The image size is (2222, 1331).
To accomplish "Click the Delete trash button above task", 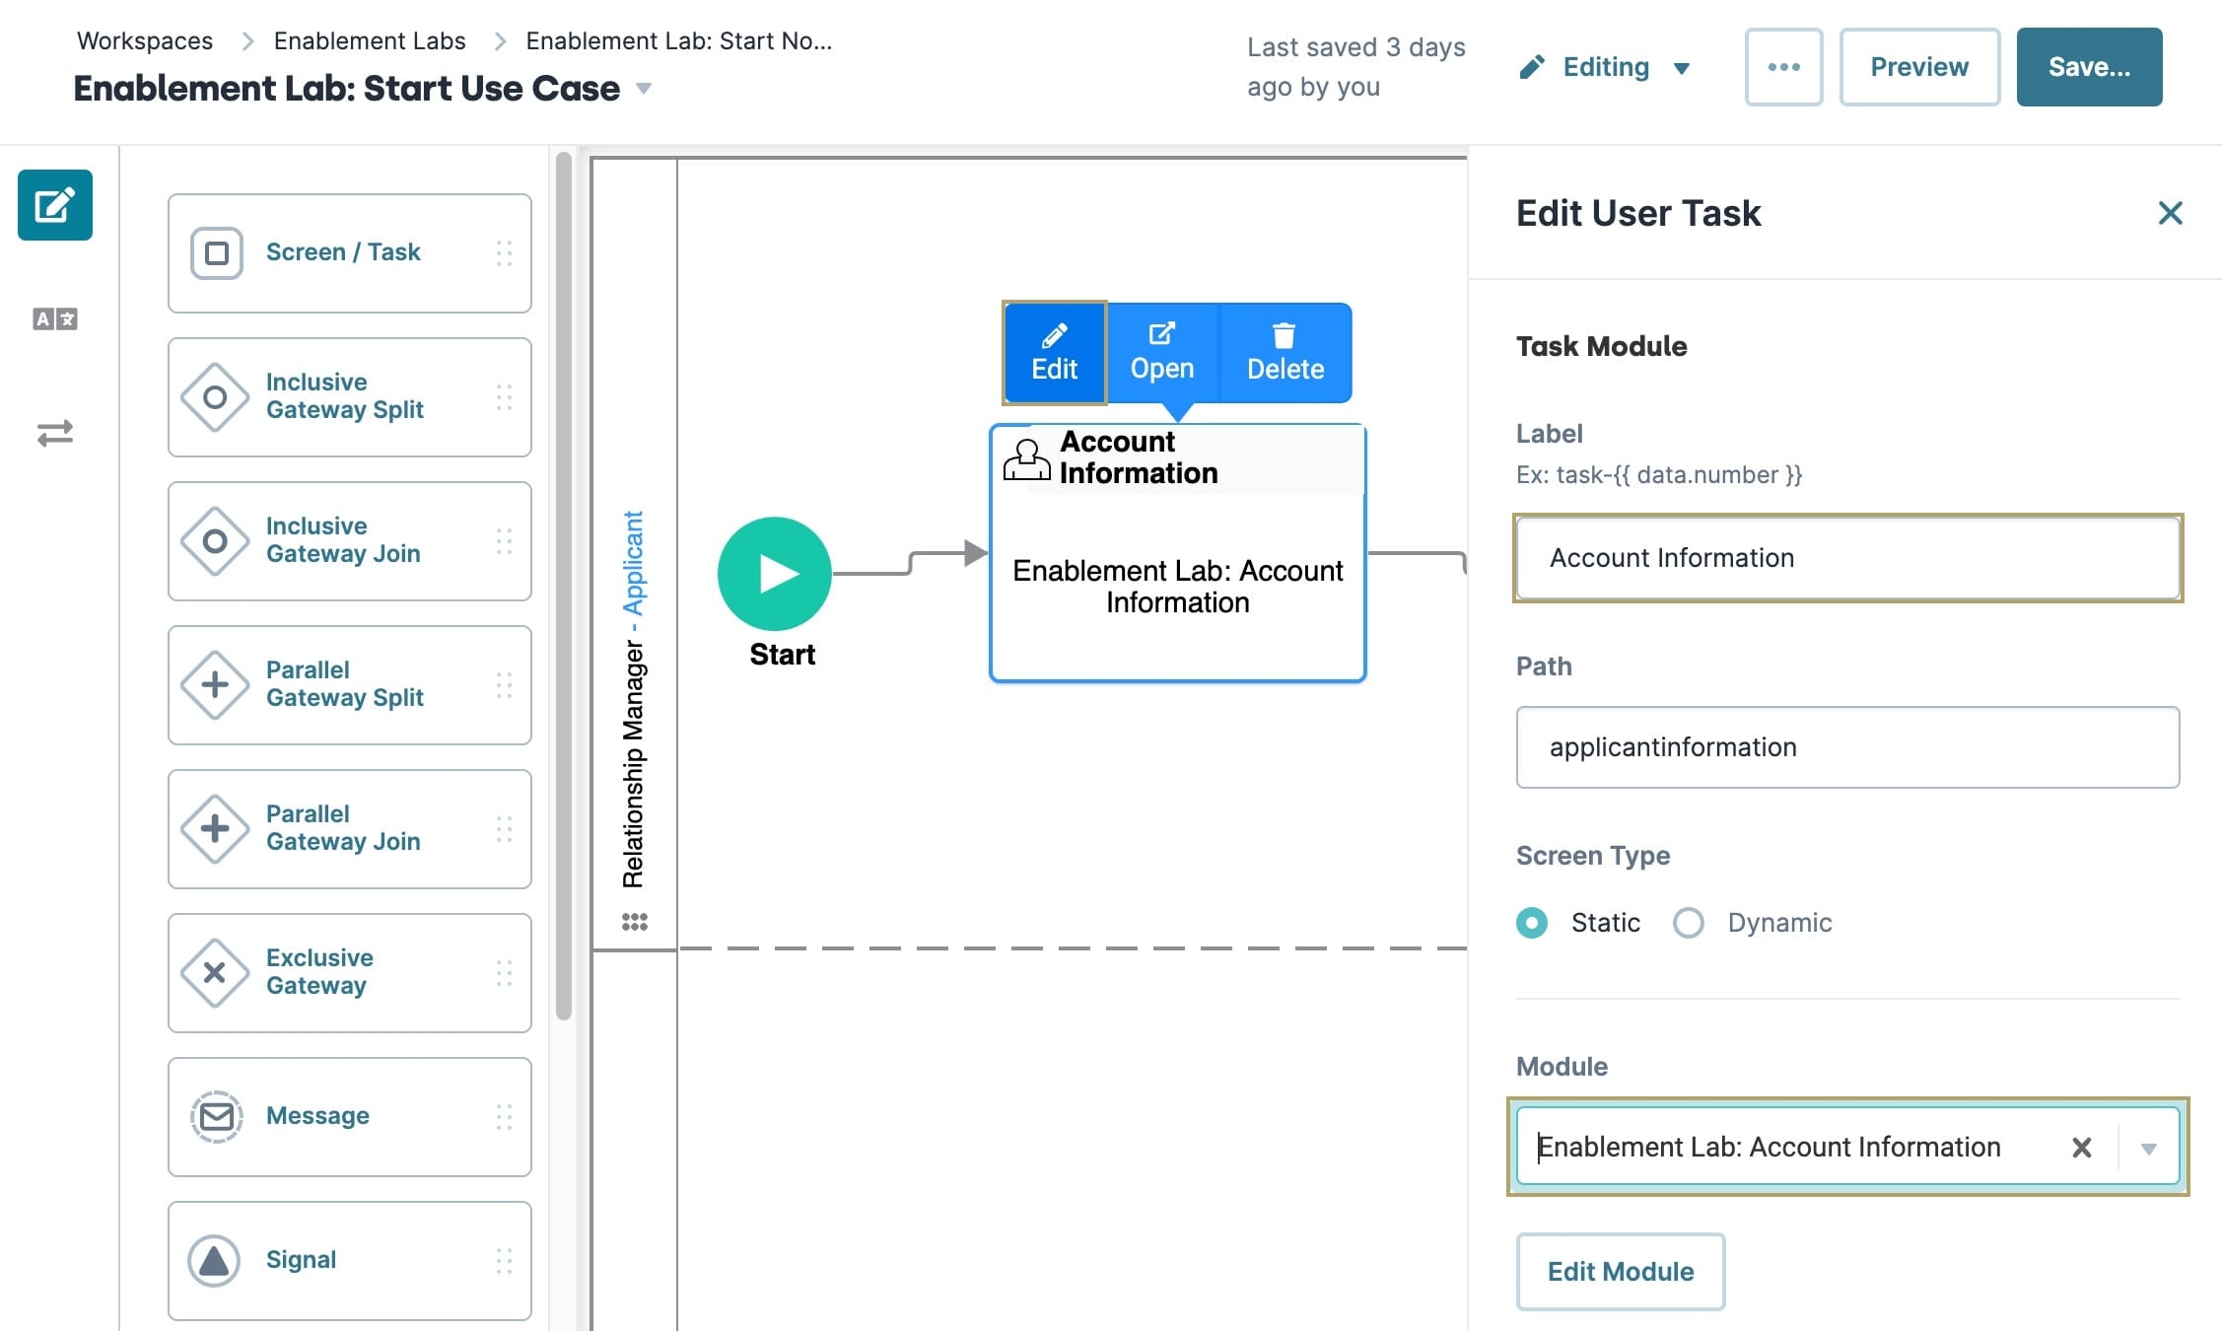I will point(1285,353).
